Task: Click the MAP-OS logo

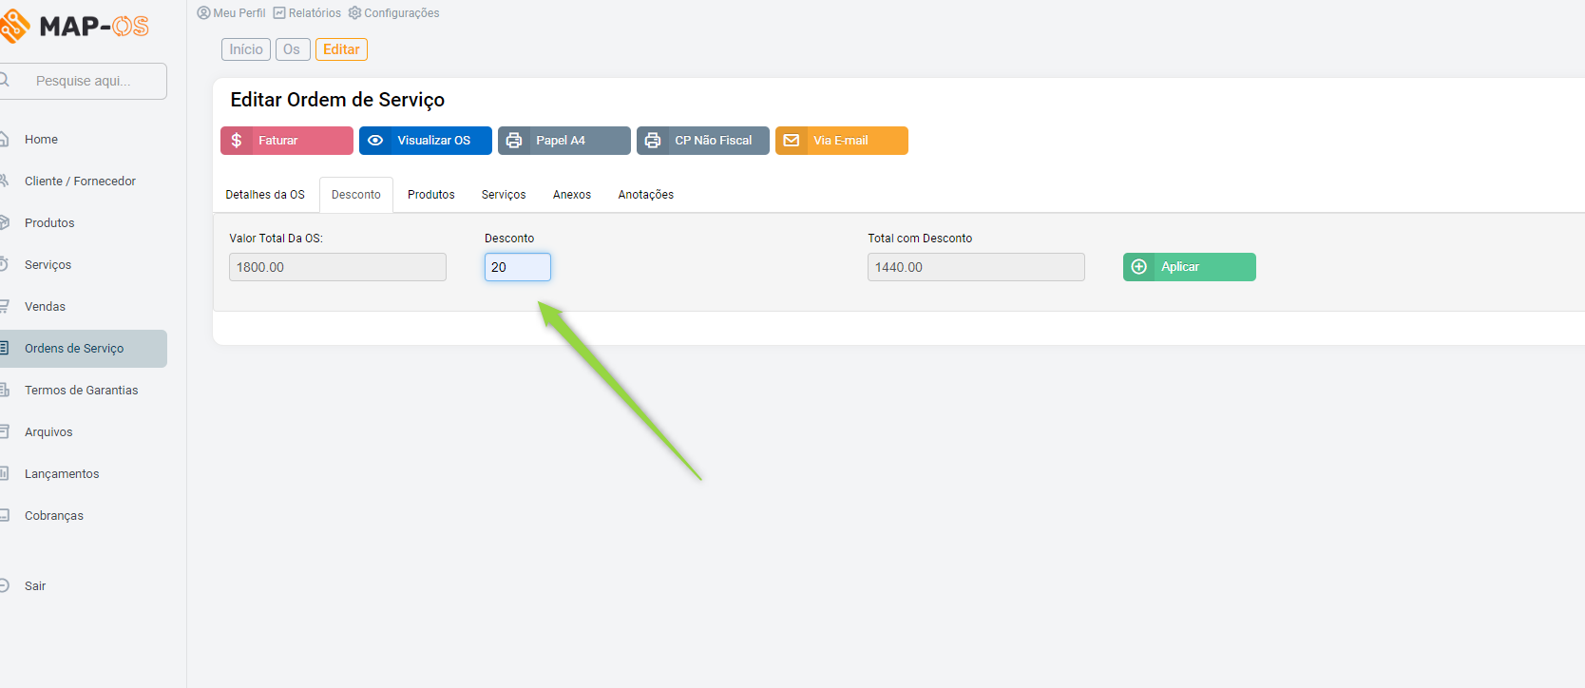Action: [74, 26]
